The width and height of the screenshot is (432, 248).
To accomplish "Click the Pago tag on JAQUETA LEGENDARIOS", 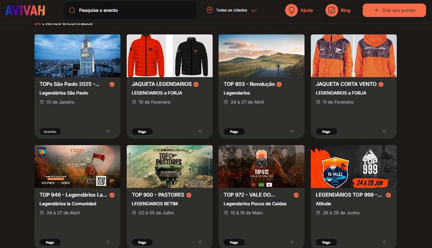I will click(x=142, y=132).
